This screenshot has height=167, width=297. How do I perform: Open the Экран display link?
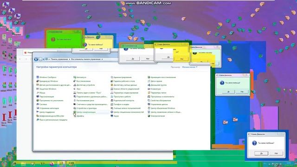click(x=115, y=116)
